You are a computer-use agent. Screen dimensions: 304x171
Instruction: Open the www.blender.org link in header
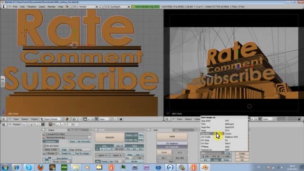[146, 7]
